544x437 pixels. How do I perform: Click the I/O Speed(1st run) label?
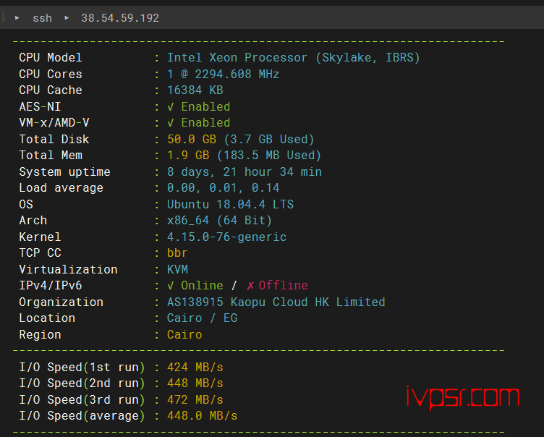(82, 367)
